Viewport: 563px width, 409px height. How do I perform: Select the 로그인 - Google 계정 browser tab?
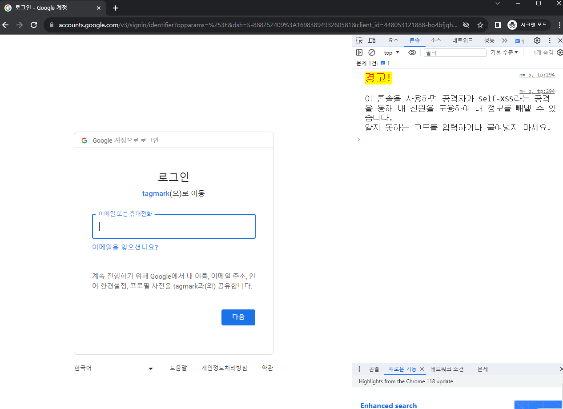(53, 8)
